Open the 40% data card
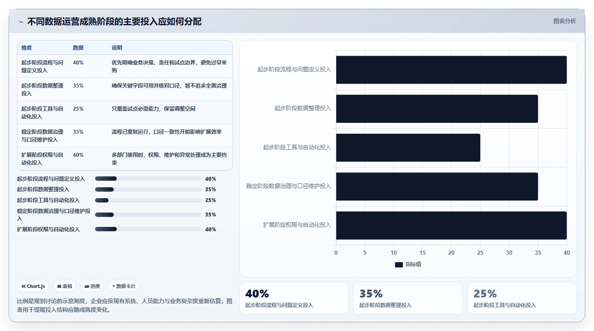The width and height of the screenshot is (594, 331). 294,298
